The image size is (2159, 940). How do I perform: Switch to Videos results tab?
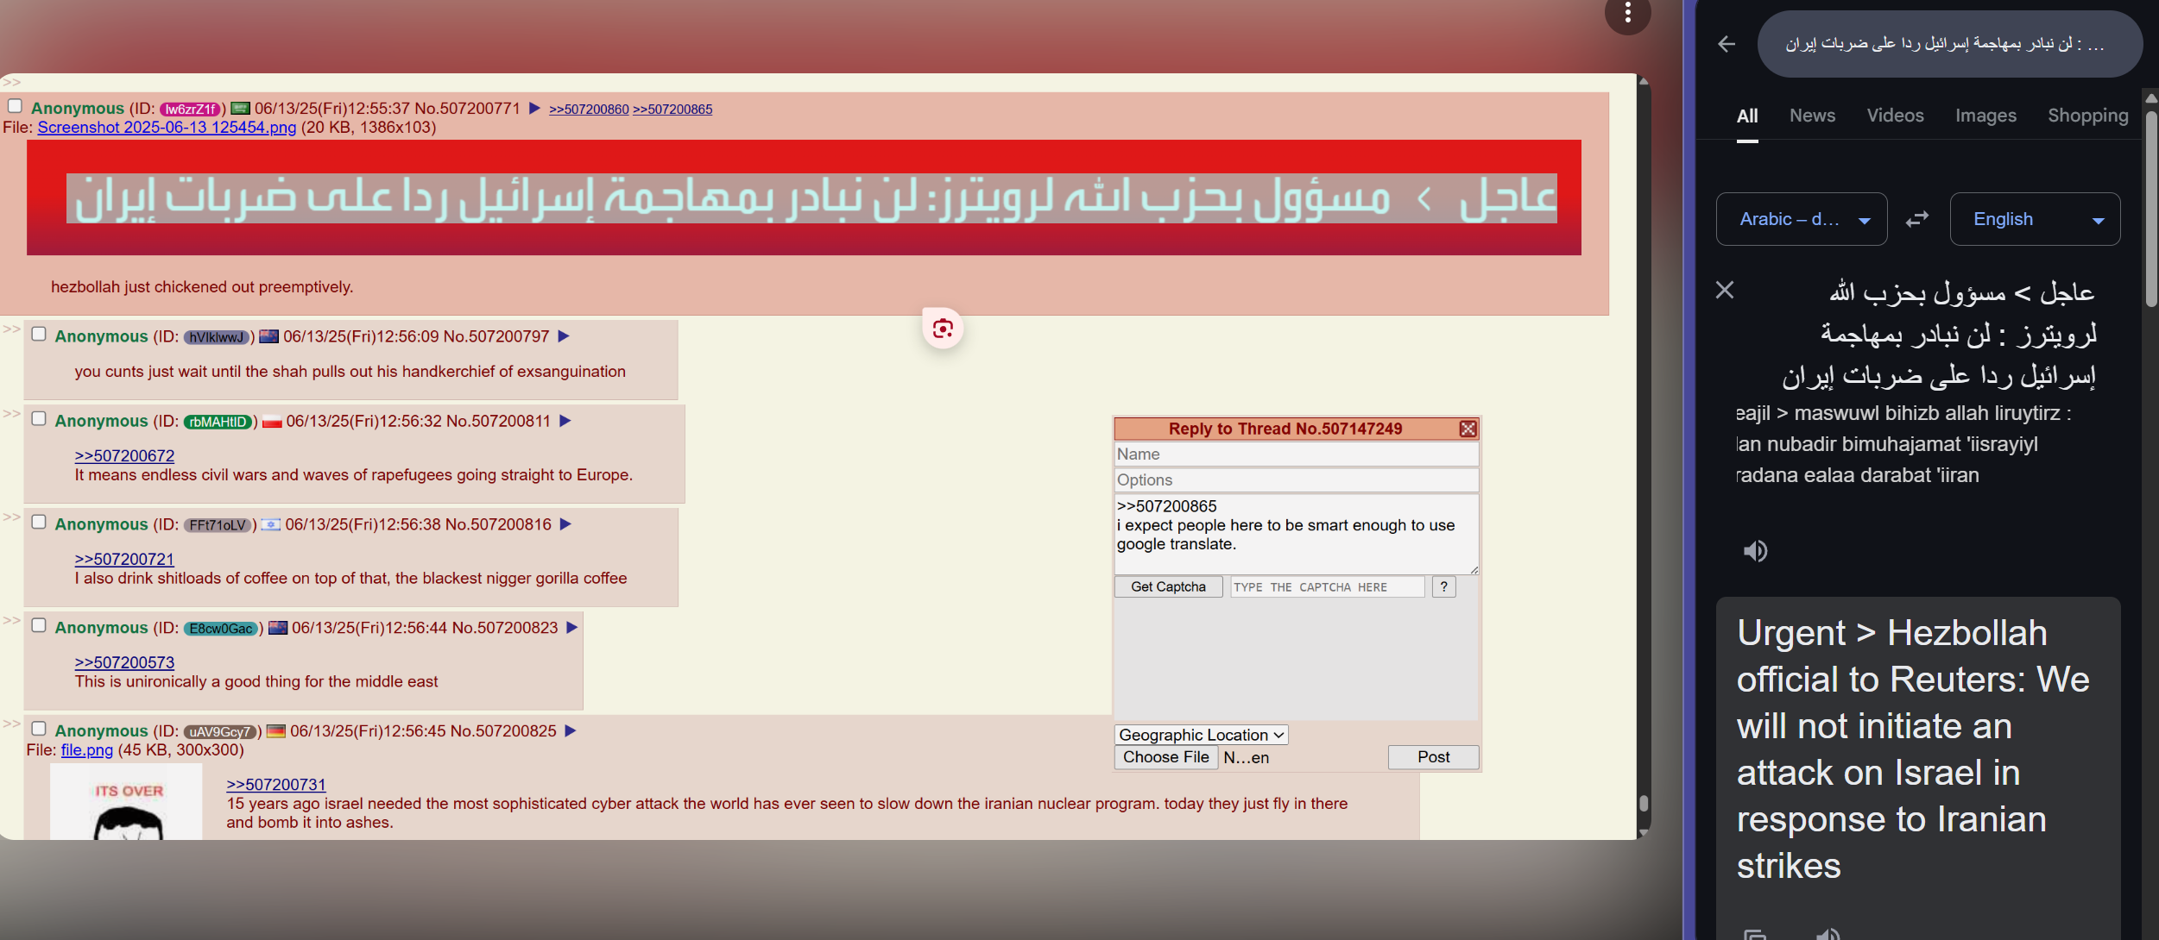(1895, 116)
